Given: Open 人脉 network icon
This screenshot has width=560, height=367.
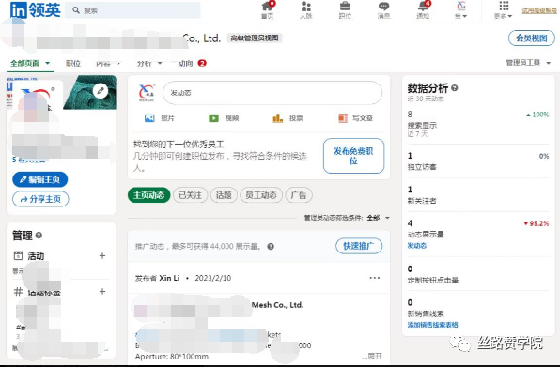Looking at the screenshot, I should pyautogui.click(x=306, y=10).
